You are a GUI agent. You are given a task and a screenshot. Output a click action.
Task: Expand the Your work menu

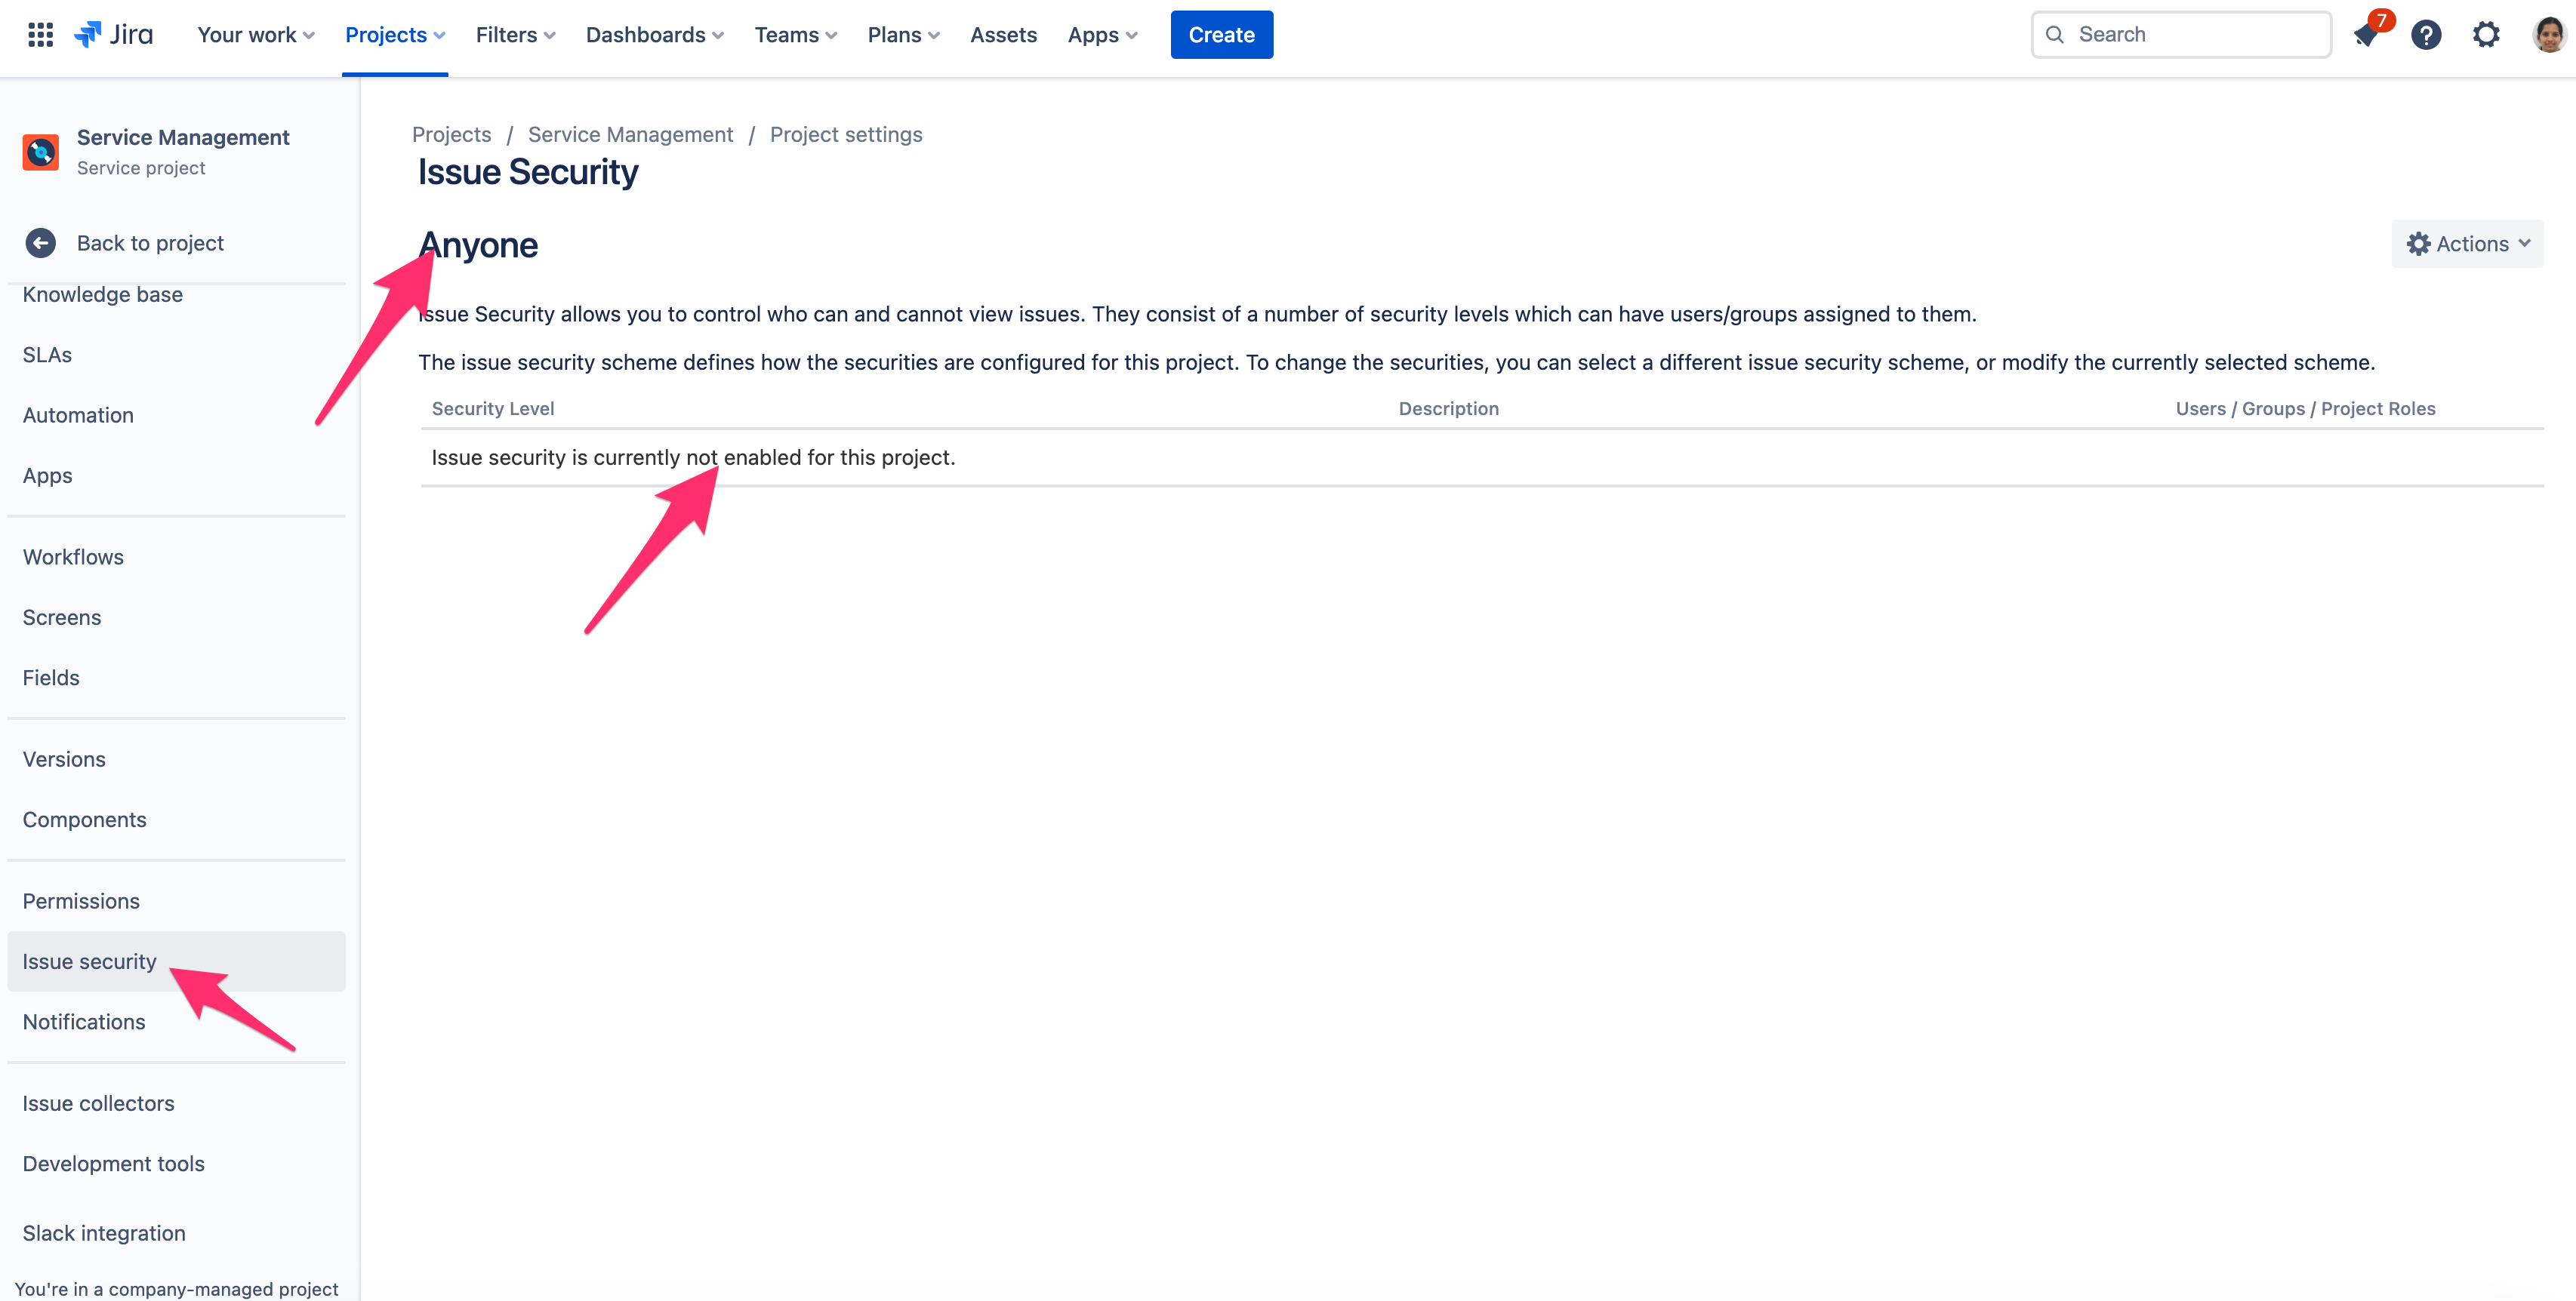pos(256,35)
